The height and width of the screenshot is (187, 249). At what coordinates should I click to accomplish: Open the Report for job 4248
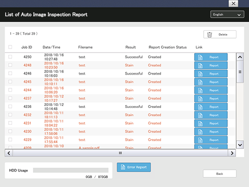[211, 66]
